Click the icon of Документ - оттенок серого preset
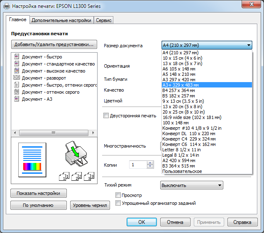 16,92
